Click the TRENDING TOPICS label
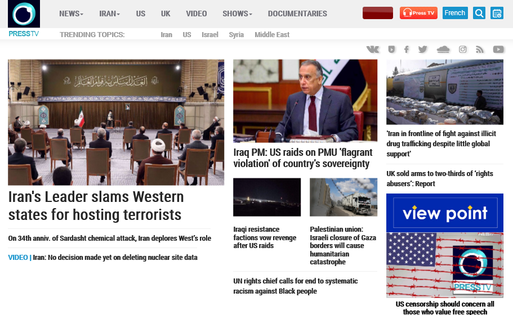 pyautogui.click(x=92, y=35)
